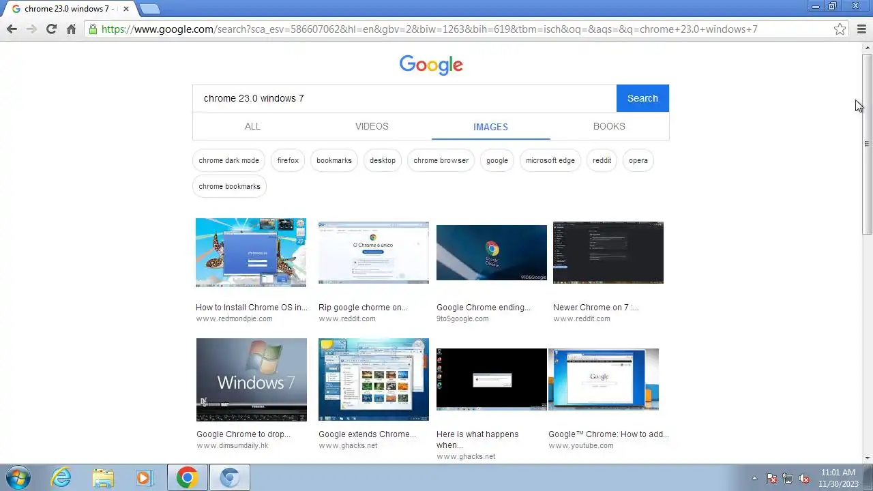Click the muted volume speaker icon
This screenshot has height=491, width=873.
tap(804, 478)
